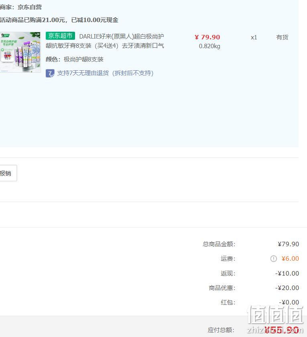Select the 商家：京东自营 merchant text
Image resolution: width=307 pixels, height=337 pixels.
click(21, 7)
